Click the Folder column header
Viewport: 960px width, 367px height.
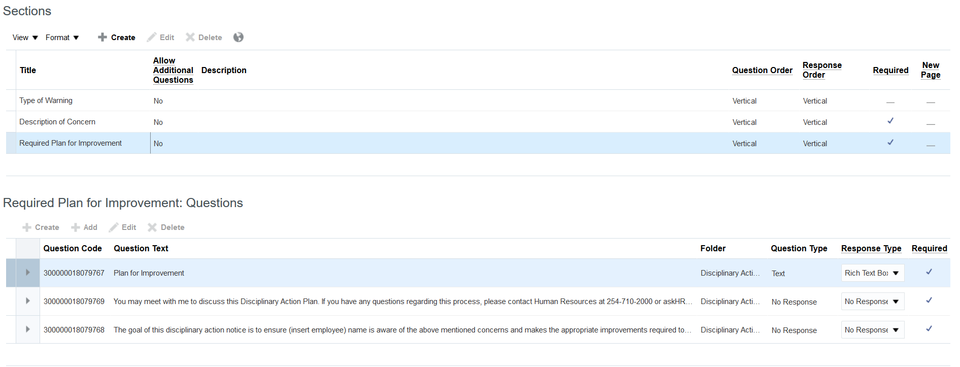713,248
